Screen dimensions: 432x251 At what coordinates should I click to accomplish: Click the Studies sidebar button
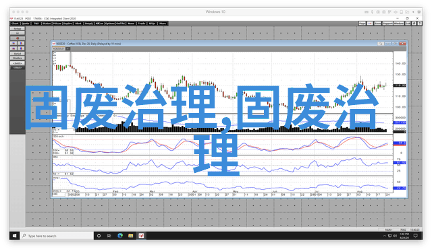click(18, 59)
